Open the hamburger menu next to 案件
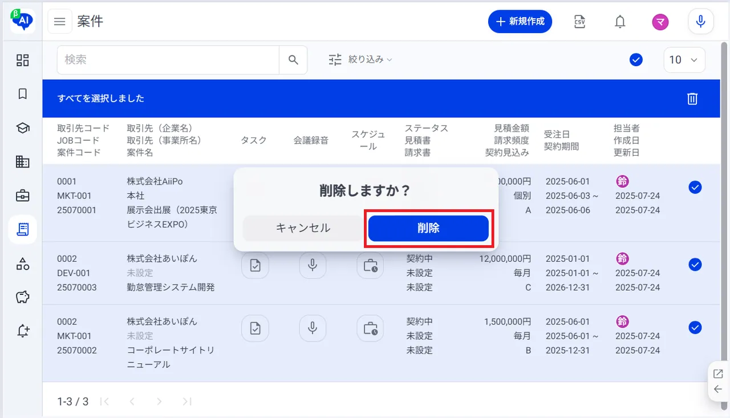Viewport: 730px width, 418px height. pyautogui.click(x=59, y=22)
